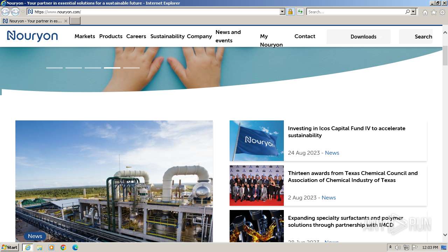Close the Nouryon browser tab
Viewport: 448px width, 252px height.
[65, 21]
